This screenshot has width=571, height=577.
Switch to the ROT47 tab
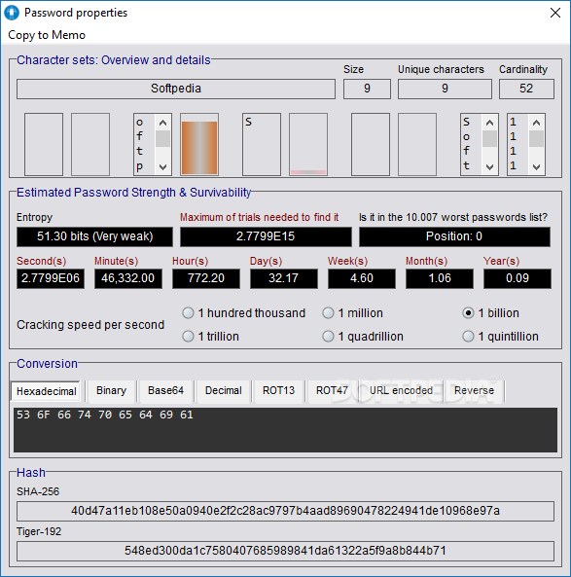(x=332, y=391)
